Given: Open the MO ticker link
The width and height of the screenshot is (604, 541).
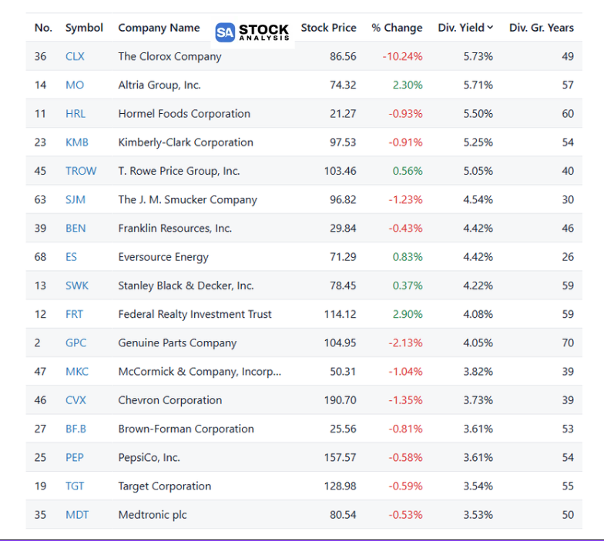Looking at the screenshot, I should click(x=74, y=85).
